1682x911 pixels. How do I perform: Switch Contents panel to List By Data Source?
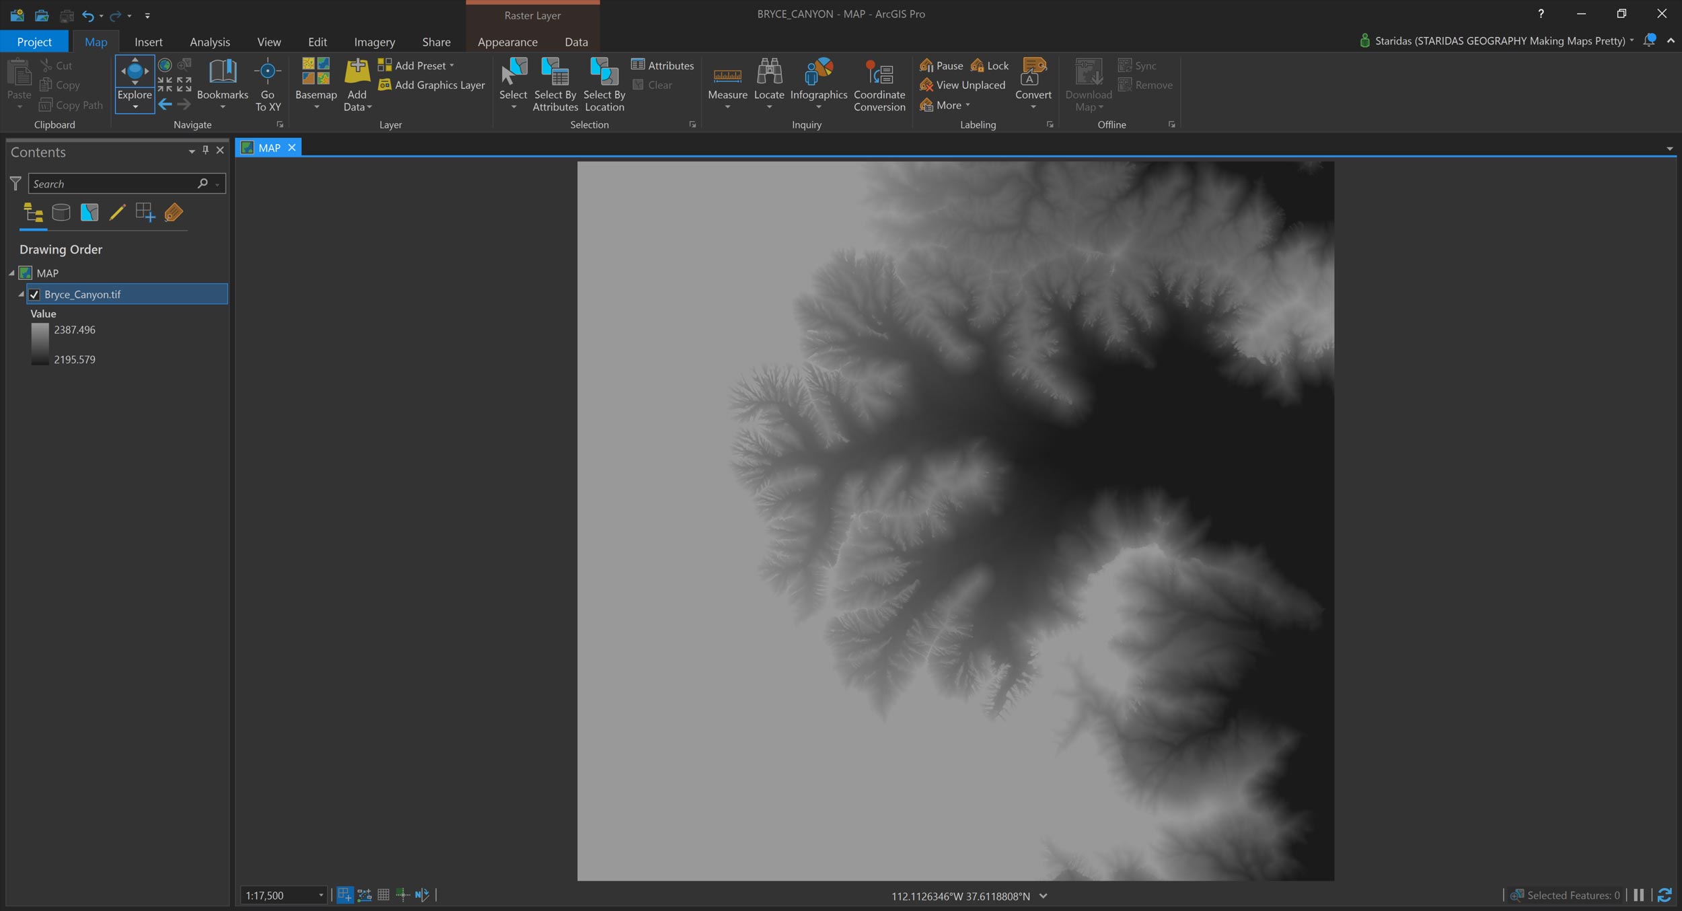pyautogui.click(x=61, y=213)
